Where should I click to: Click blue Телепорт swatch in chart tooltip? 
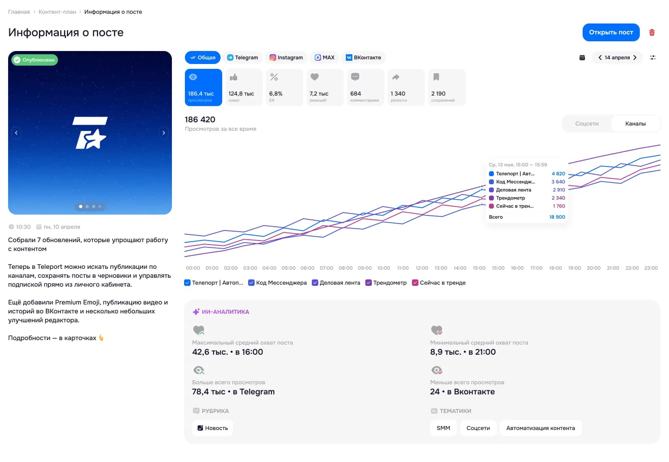click(491, 174)
